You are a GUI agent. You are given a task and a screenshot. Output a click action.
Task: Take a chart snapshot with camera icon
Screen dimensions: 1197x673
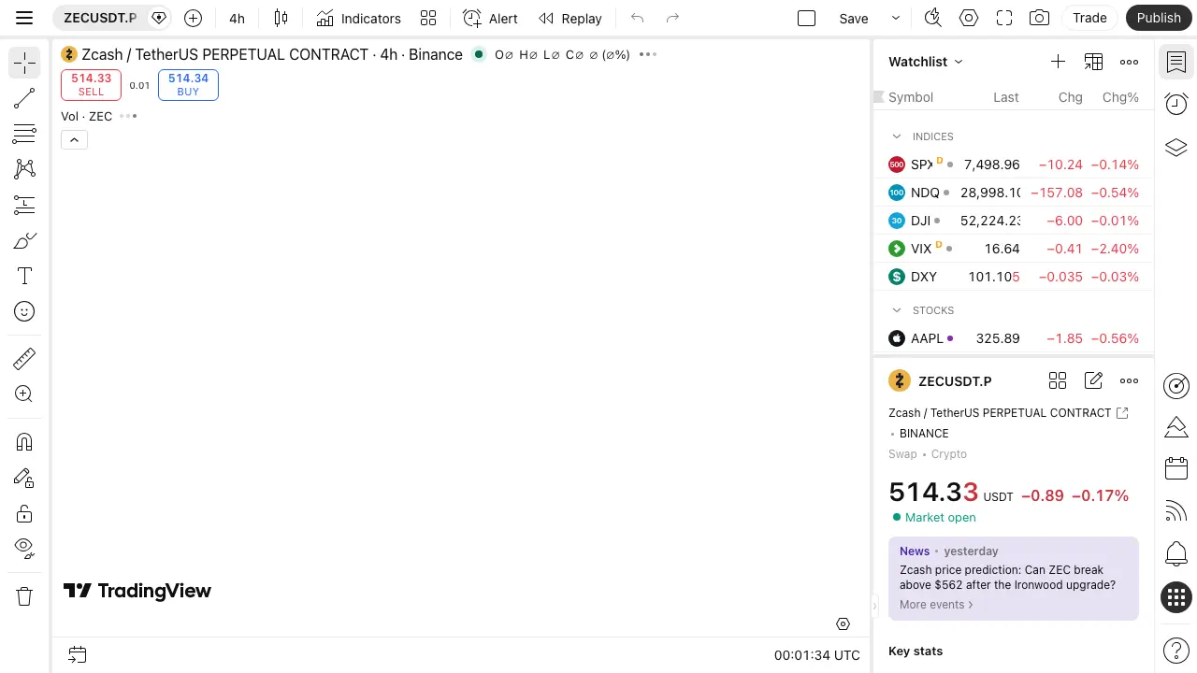1038,18
